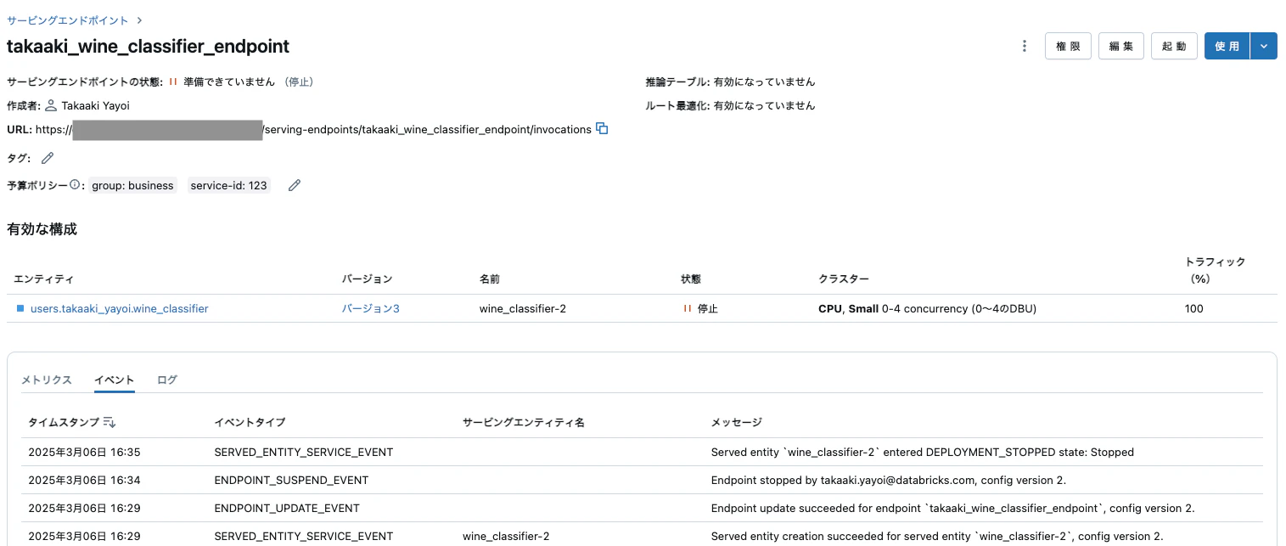Click the 'Endpoint update succeeded' message

tap(953, 508)
